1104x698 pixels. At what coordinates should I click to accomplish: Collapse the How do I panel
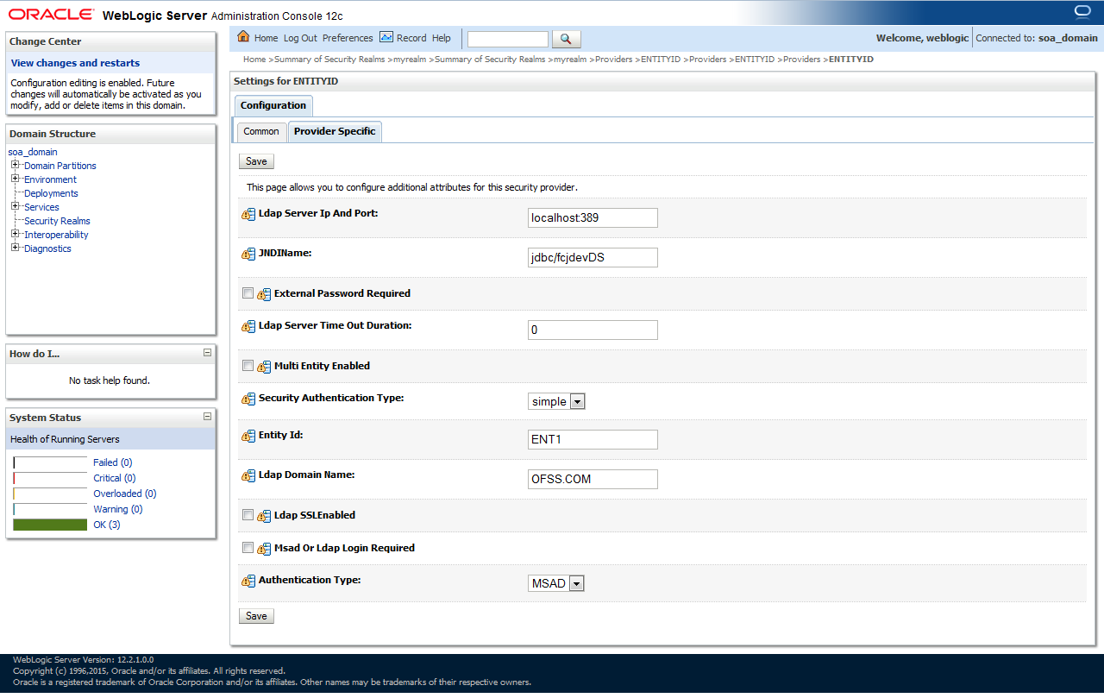(207, 353)
